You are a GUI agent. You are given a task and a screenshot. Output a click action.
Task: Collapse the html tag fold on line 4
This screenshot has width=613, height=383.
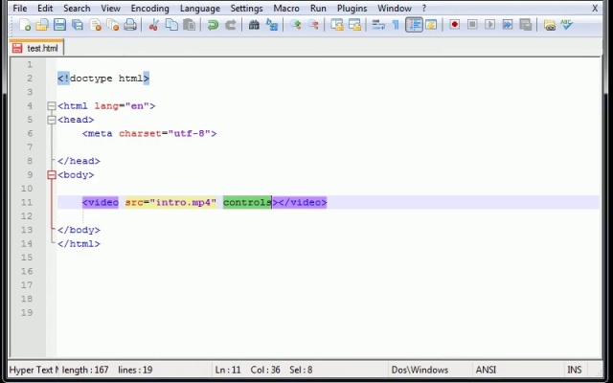point(52,106)
